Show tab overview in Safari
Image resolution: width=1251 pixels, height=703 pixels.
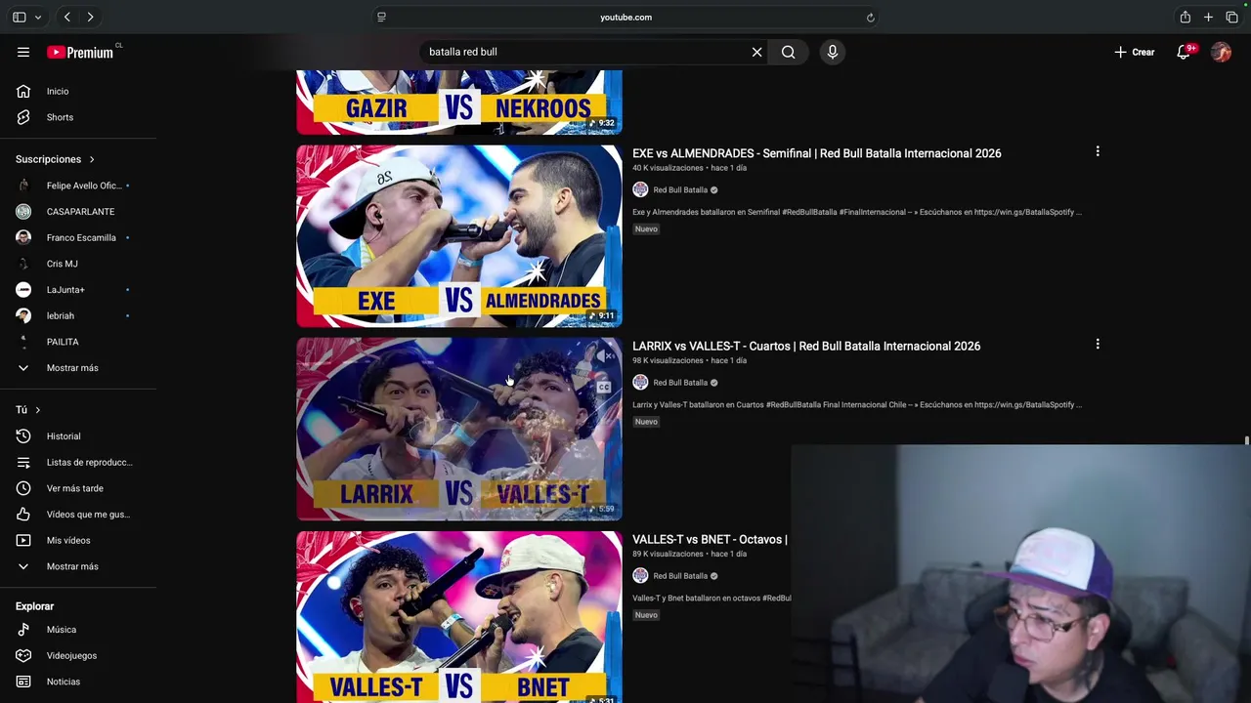point(1231,17)
